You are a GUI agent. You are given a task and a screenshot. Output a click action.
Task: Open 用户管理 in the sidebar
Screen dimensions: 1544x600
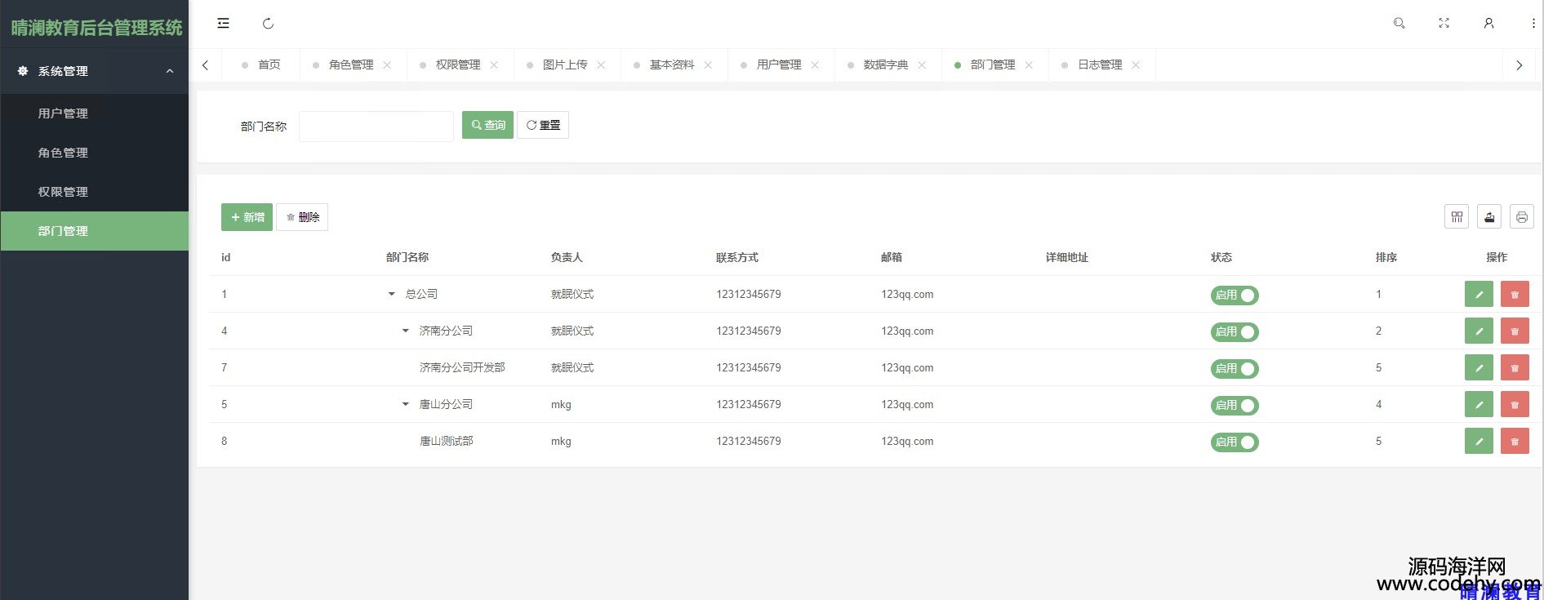pos(63,113)
